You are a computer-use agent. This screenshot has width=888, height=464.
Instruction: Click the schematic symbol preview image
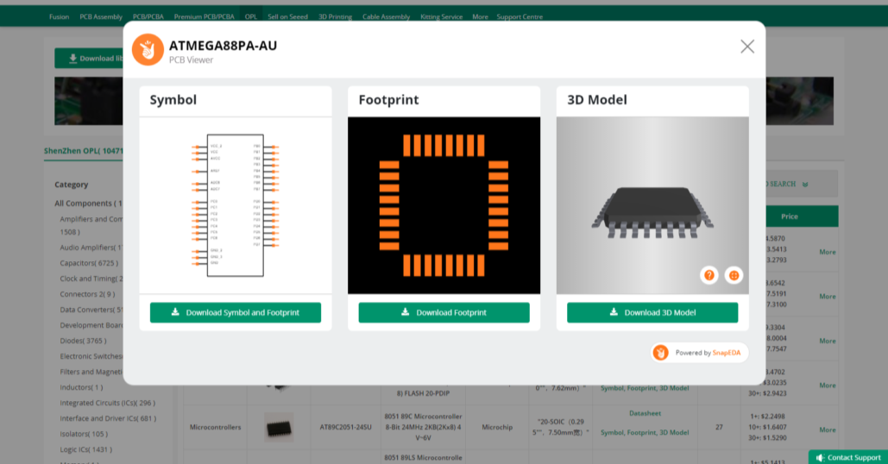(x=235, y=205)
